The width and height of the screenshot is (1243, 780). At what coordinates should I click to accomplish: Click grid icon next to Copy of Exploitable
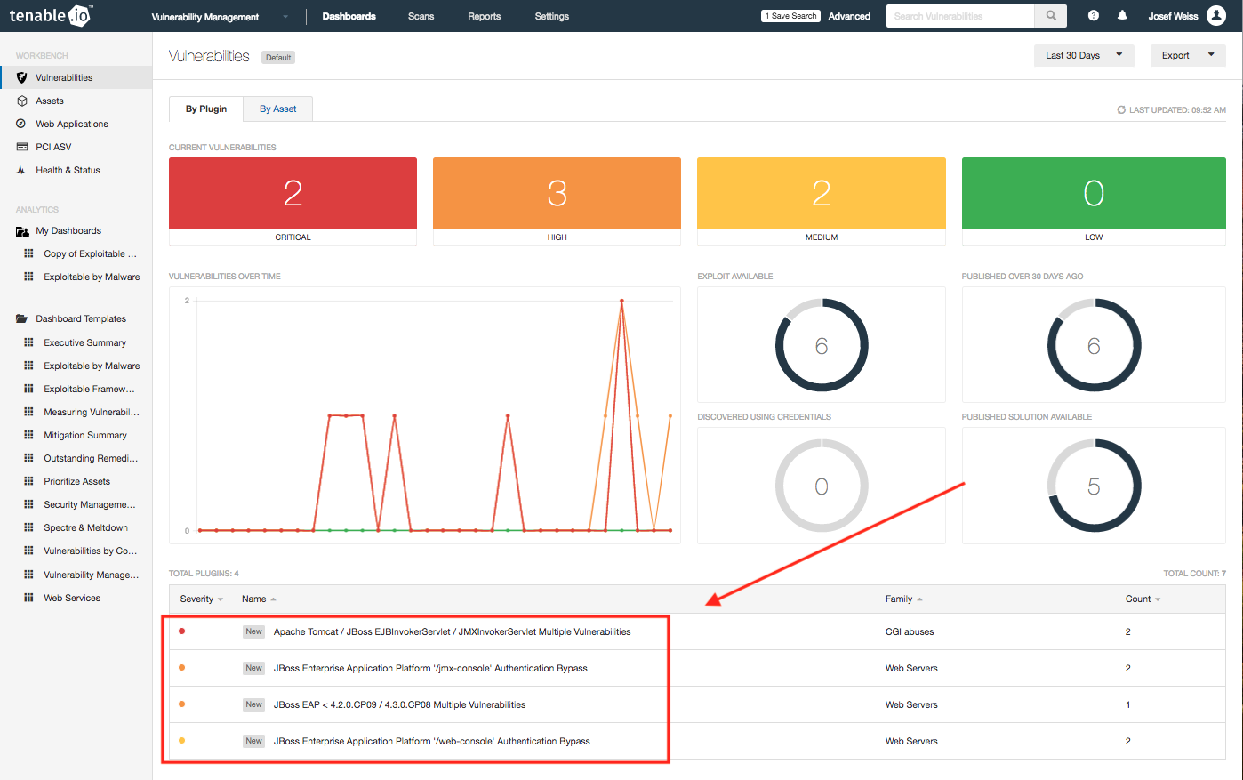(x=28, y=253)
